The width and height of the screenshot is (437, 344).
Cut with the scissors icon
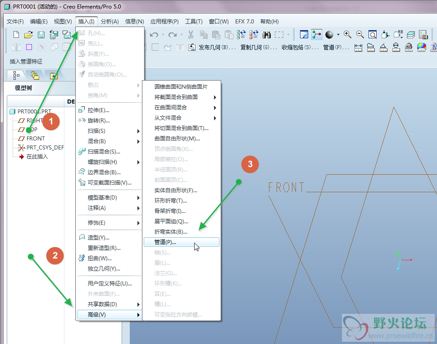point(191,35)
